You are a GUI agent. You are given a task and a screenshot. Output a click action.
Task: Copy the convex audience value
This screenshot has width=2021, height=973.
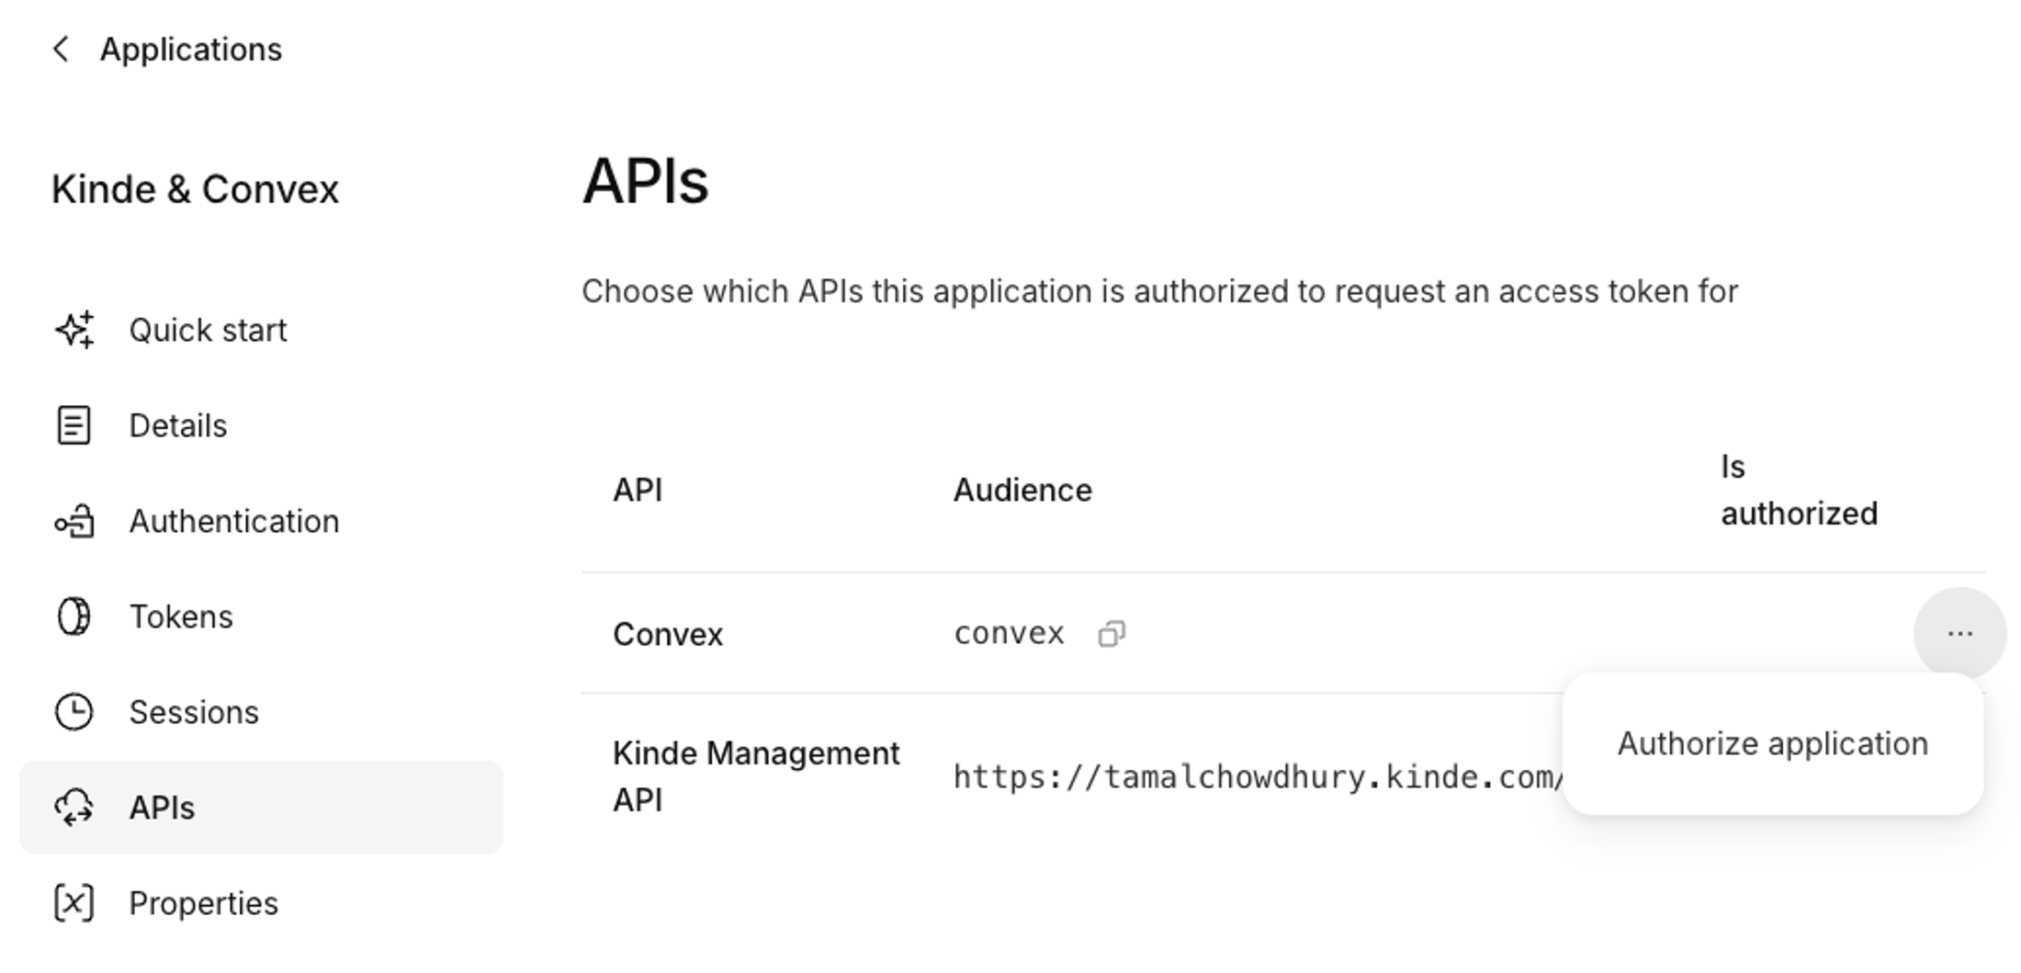point(1112,632)
